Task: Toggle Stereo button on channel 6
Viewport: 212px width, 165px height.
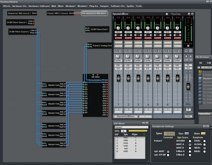Action: [x=168, y=38]
